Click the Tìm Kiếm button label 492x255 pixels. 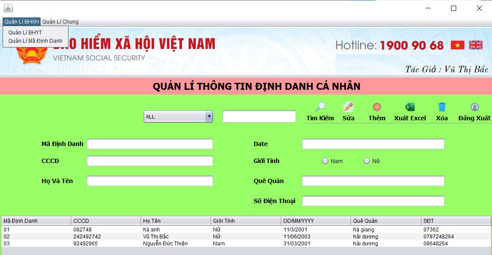[x=320, y=118]
